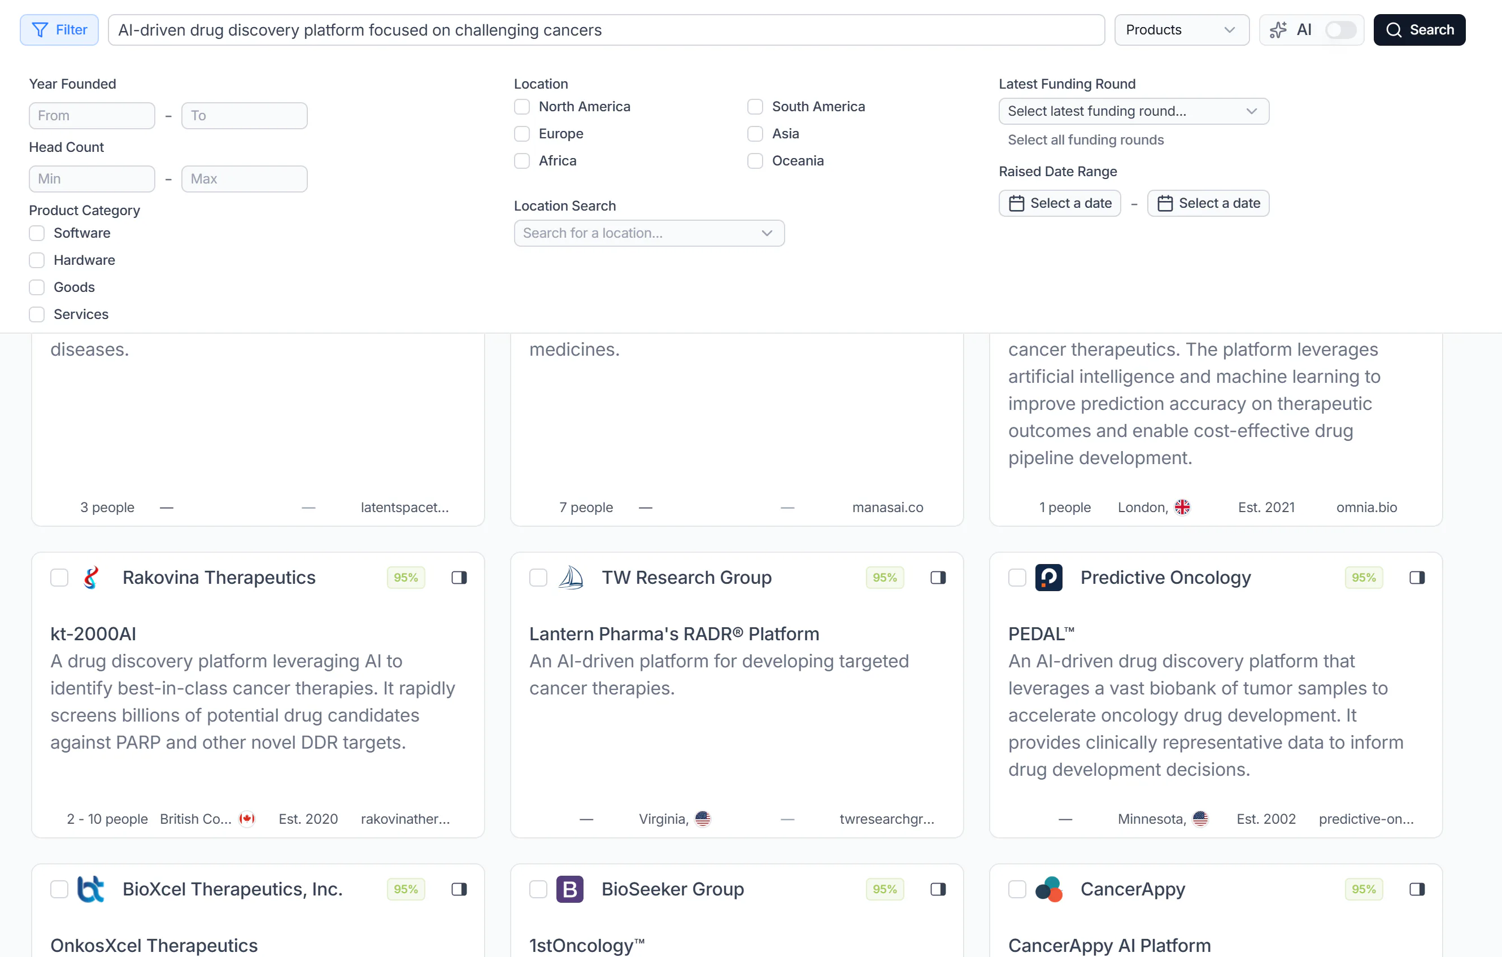Open the raised date start picker

coord(1060,203)
